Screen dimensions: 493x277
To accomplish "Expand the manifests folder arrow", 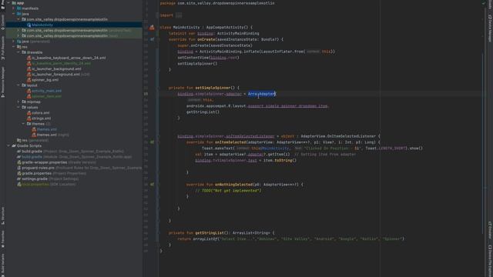I will pos(14,8).
